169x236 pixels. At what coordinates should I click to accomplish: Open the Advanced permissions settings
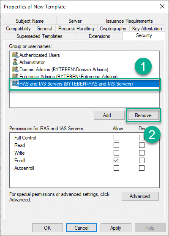(x=140, y=196)
